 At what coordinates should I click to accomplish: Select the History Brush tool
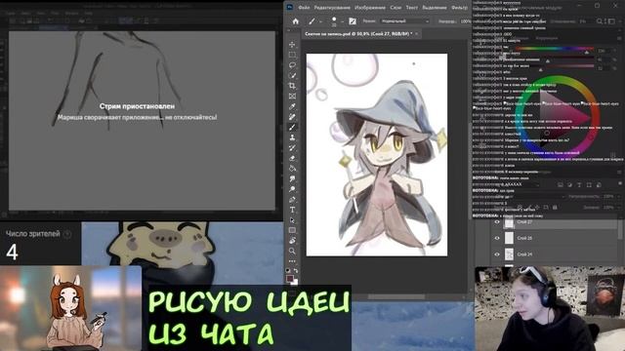click(292, 147)
